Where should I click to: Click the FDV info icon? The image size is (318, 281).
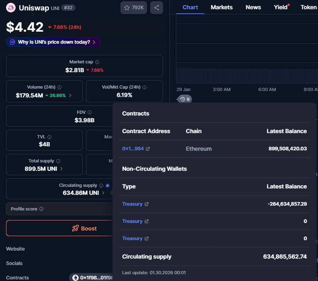coord(90,112)
